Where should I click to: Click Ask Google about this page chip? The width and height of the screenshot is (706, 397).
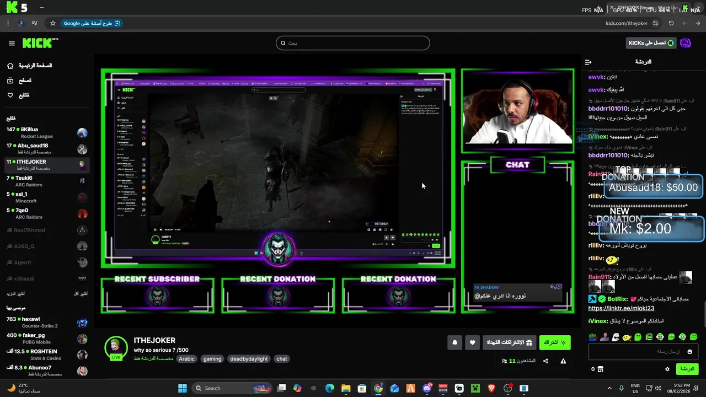click(91, 23)
